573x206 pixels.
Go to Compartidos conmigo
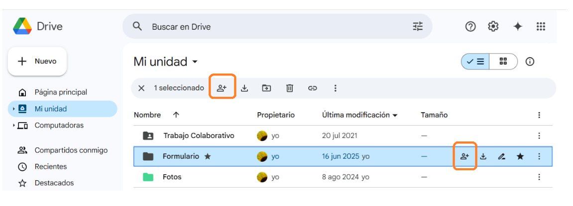pyautogui.click(x=71, y=150)
